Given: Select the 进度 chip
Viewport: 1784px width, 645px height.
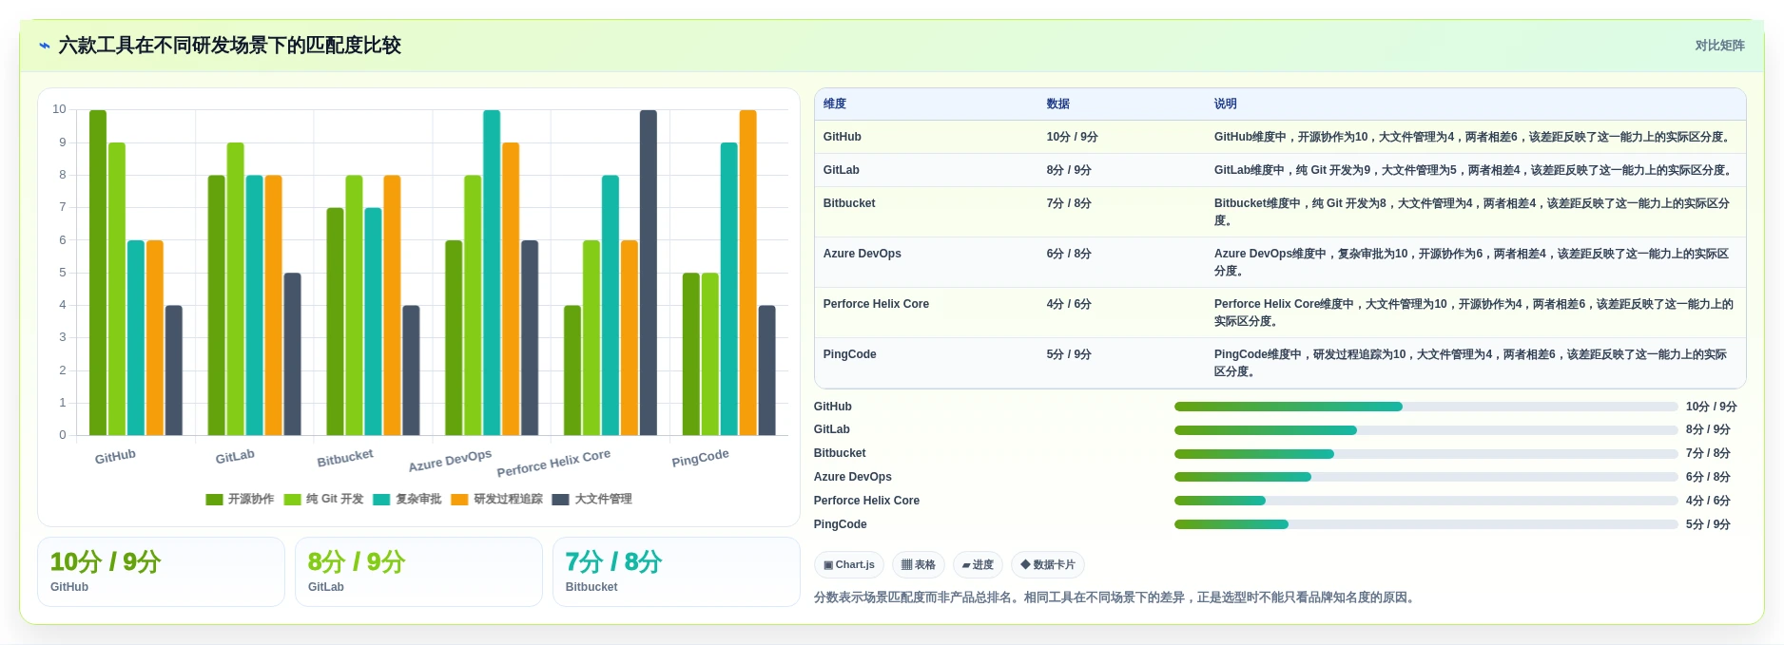Looking at the screenshot, I should [978, 565].
